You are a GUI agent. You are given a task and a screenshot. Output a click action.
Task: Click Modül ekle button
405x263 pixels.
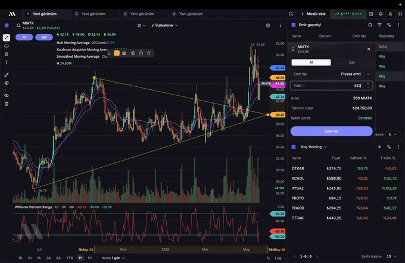pos(313,14)
